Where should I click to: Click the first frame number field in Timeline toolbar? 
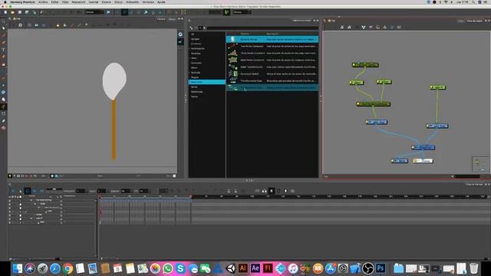[x=81, y=191]
